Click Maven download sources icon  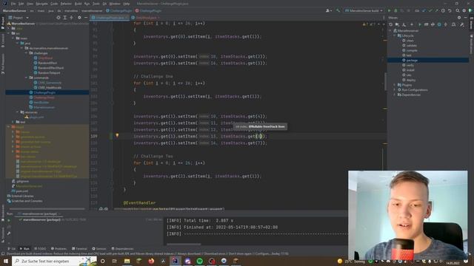pos(404,24)
